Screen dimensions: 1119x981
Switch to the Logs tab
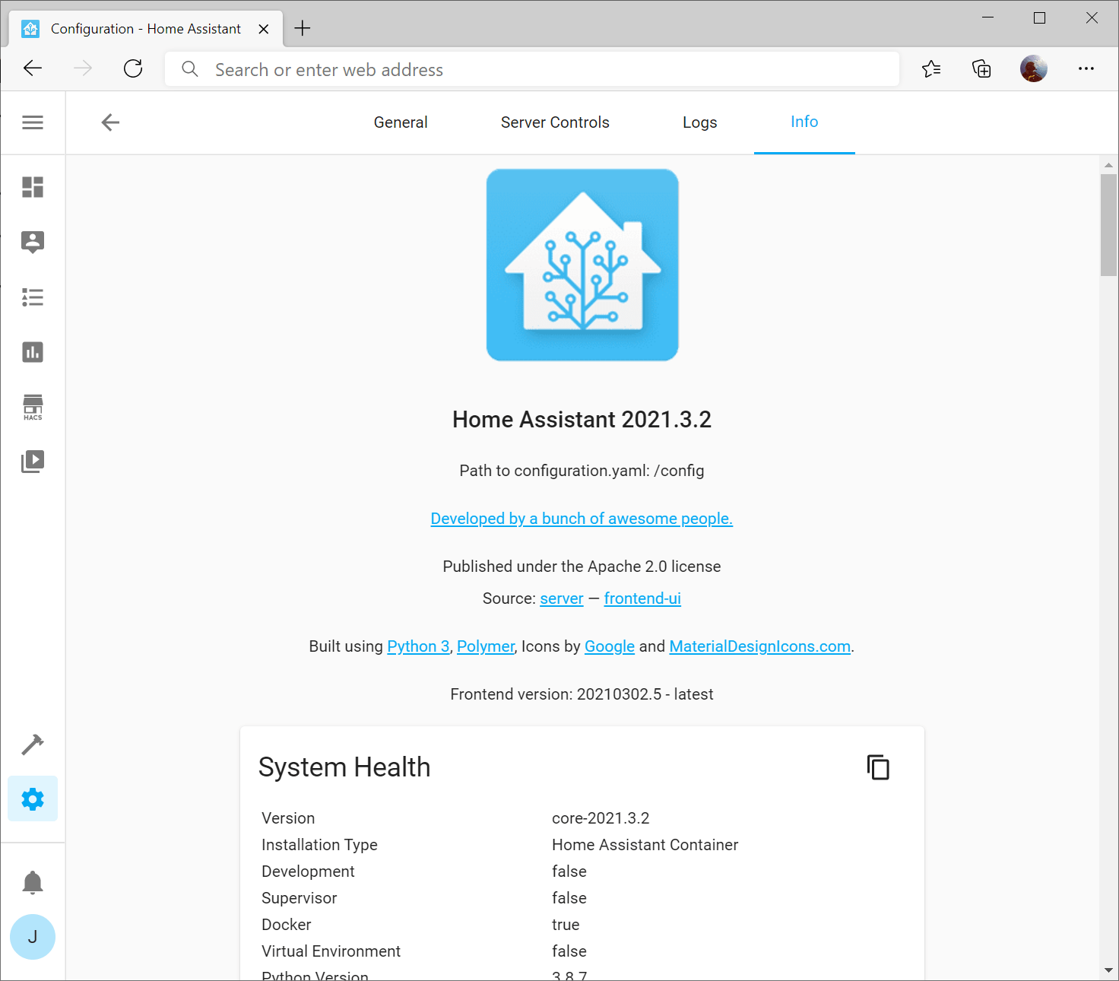click(x=699, y=122)
